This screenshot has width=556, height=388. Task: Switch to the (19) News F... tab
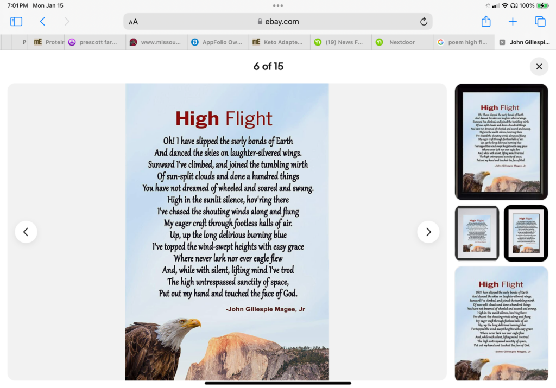[341, 42]
